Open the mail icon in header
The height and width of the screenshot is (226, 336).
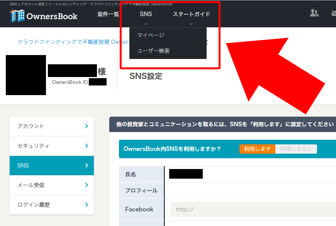(x=334, y=13)
